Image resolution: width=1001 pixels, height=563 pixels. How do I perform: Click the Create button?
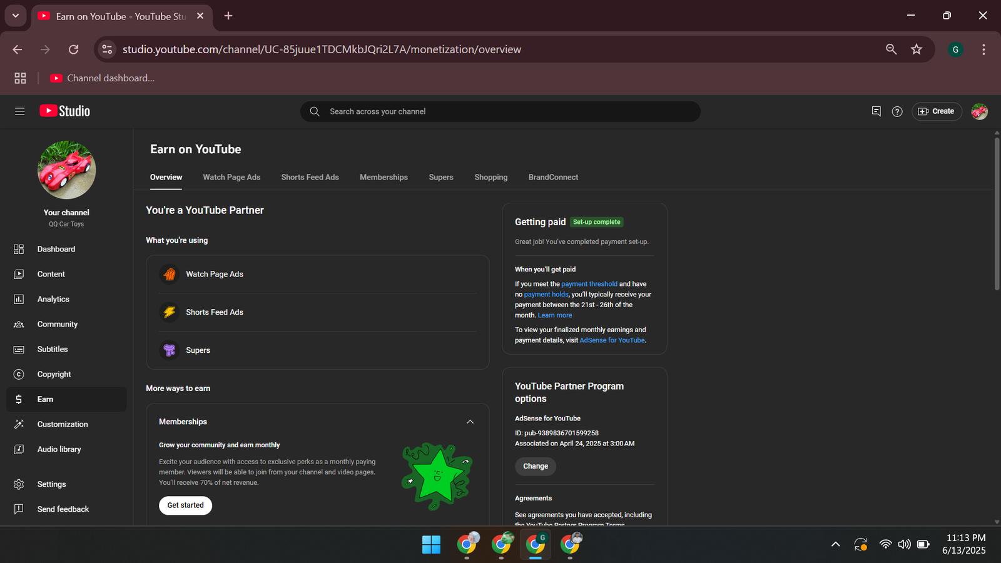tap(937, 111)
